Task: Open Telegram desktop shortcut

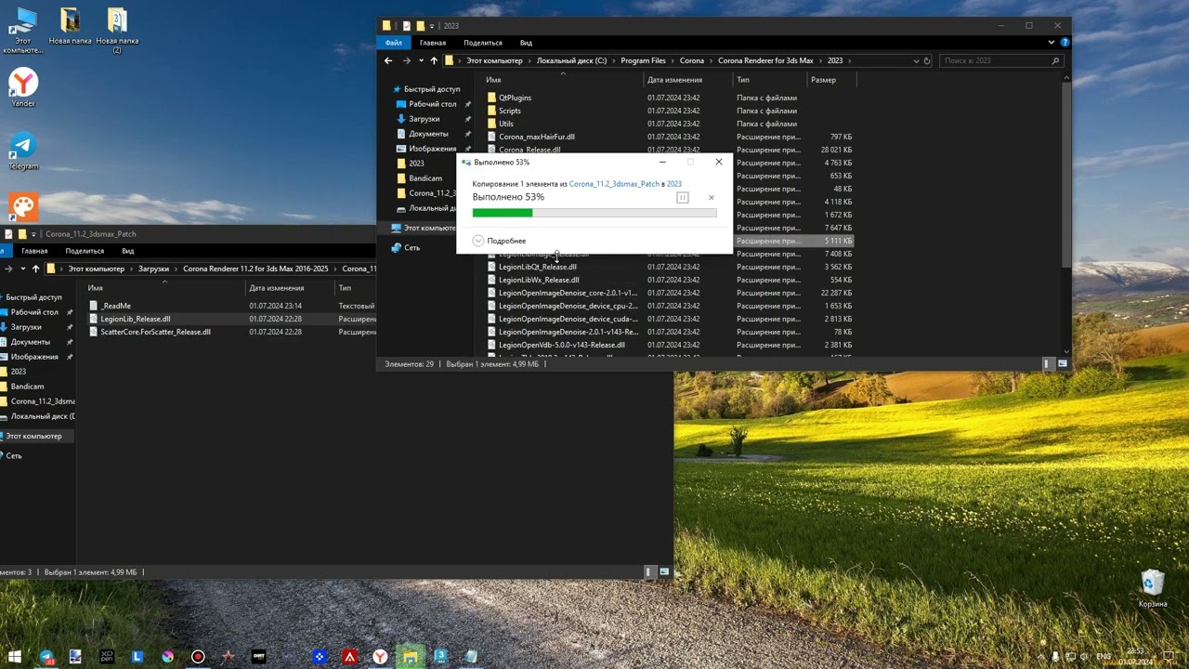Action: click(x=23, y=151)
